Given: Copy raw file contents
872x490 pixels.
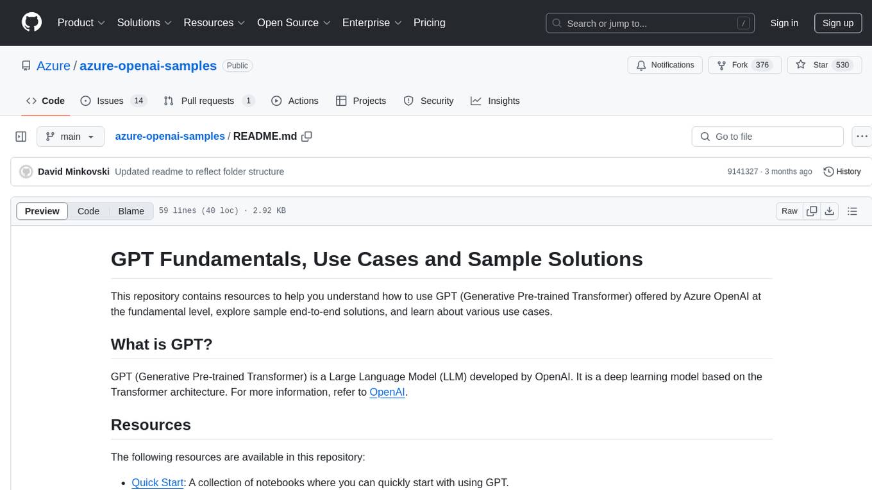Looking at the screenshot, I should [x=812, y=211].
